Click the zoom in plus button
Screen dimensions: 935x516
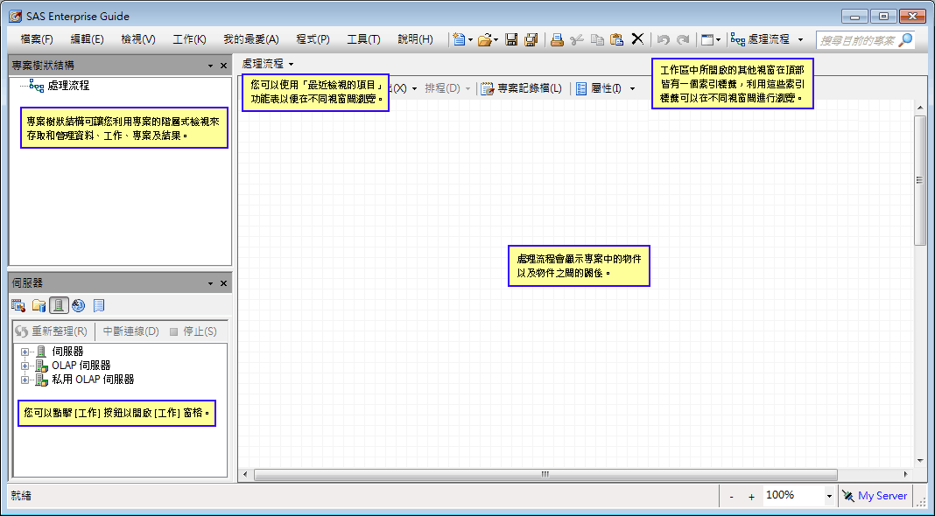751,497
